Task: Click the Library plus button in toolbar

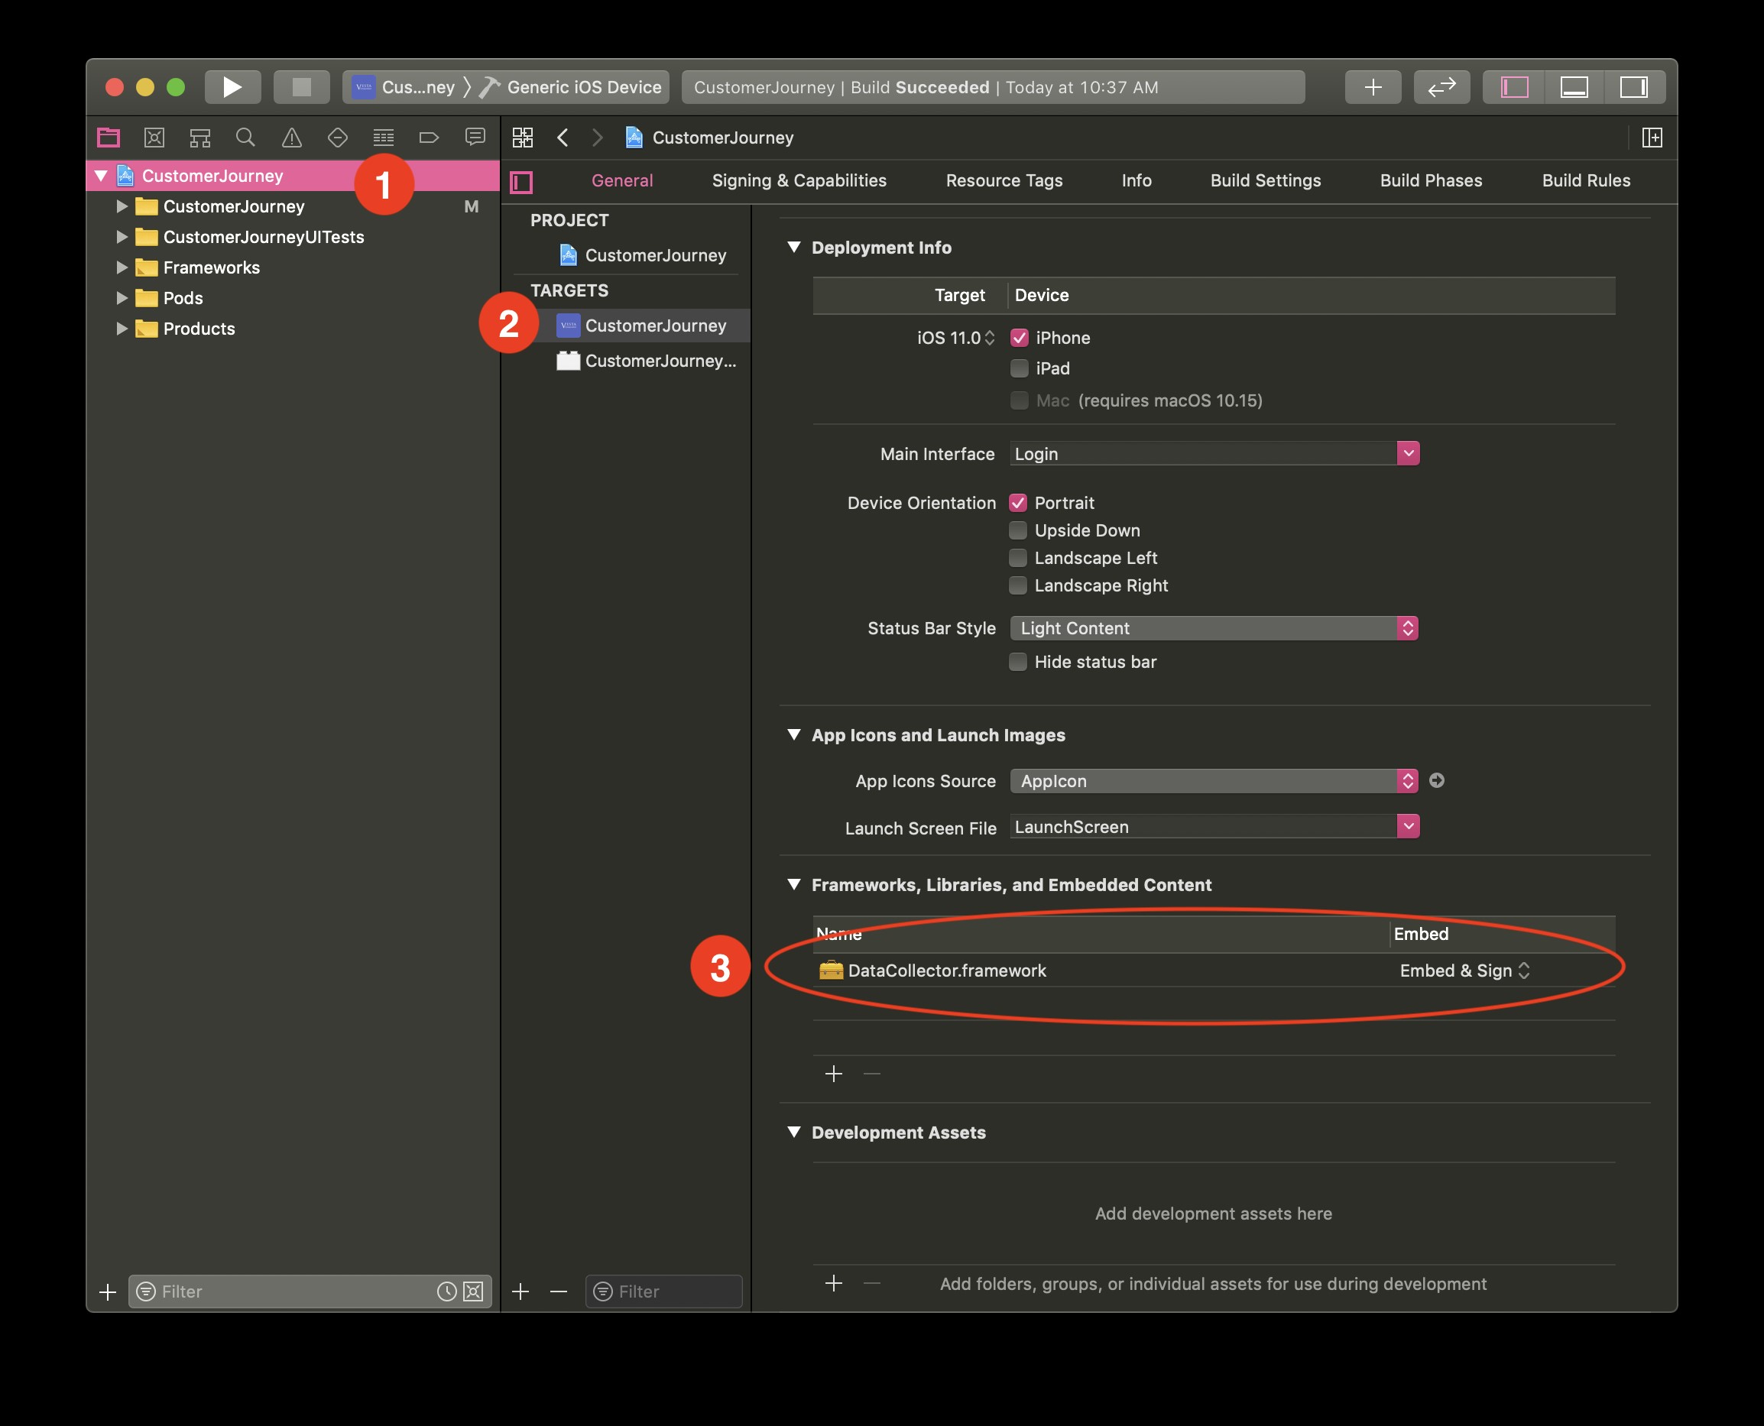Action: 1372,87
